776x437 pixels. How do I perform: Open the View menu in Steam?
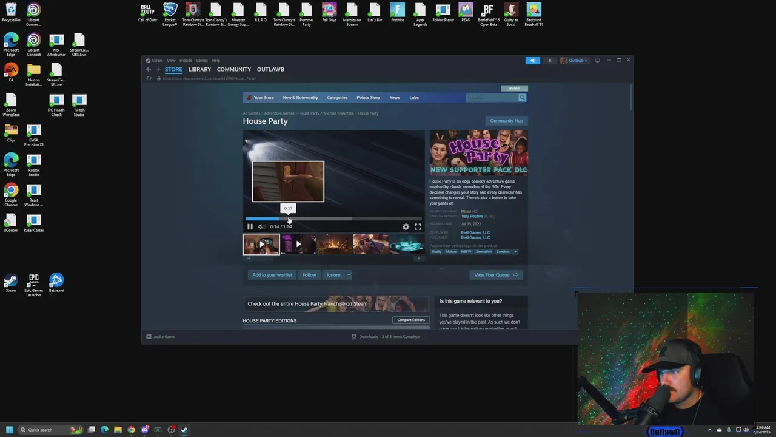(x=171, y=60)
